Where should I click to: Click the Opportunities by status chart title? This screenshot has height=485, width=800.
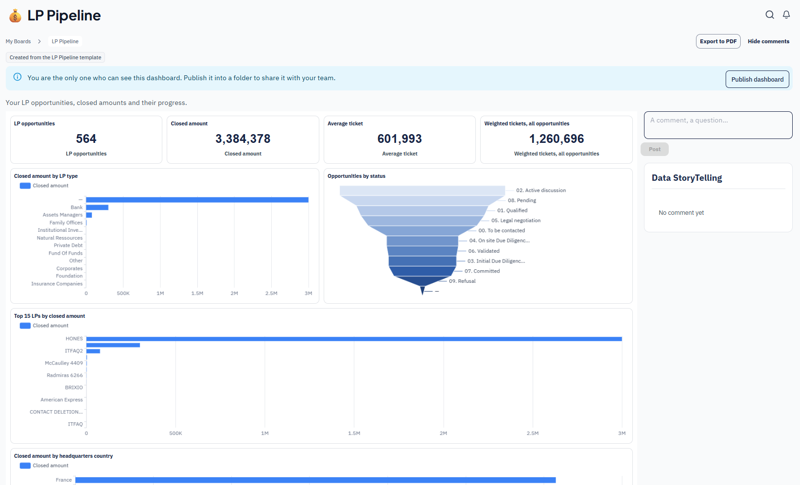tap(356, 176)
